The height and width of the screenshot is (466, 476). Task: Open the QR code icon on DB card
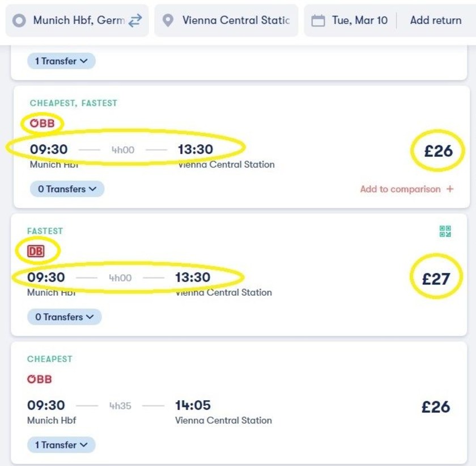[x=445, y=231]
